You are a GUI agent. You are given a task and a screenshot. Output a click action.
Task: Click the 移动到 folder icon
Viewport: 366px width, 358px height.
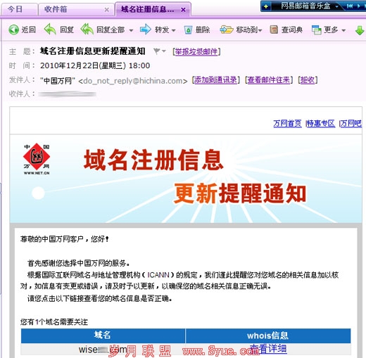point(227,30)
